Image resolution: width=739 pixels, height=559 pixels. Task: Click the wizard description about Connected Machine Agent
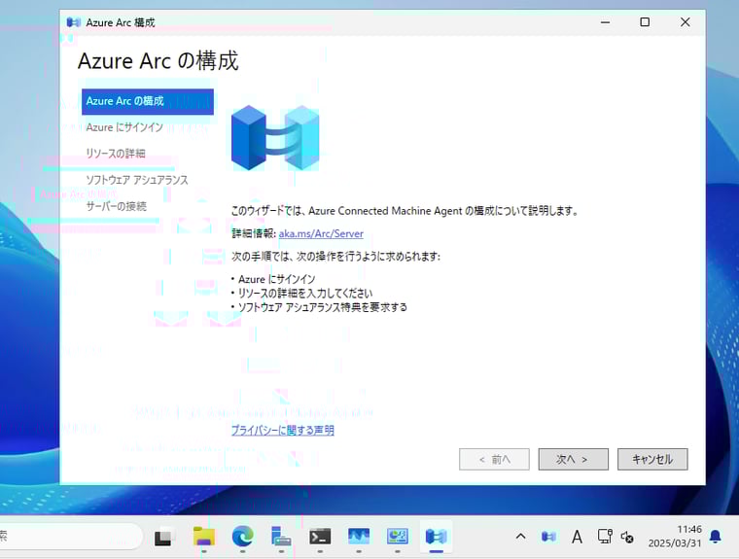coord(405,211)
